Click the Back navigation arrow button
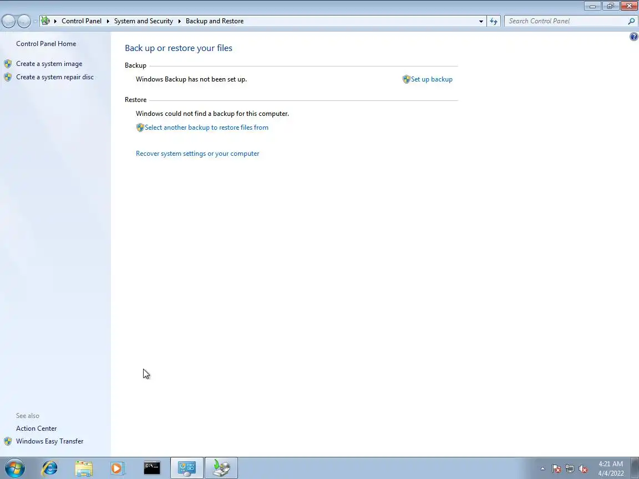The image size is (639, 479). pyautogui.click(x=8, y=21)
